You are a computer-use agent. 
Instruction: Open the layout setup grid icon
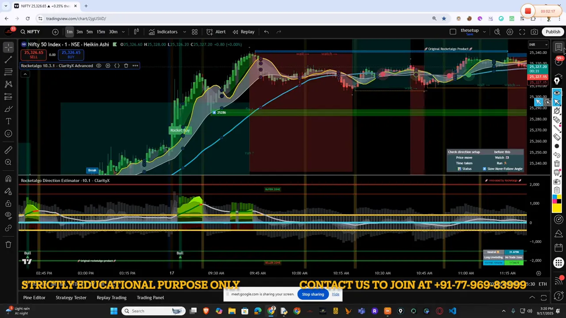point(195,32)
